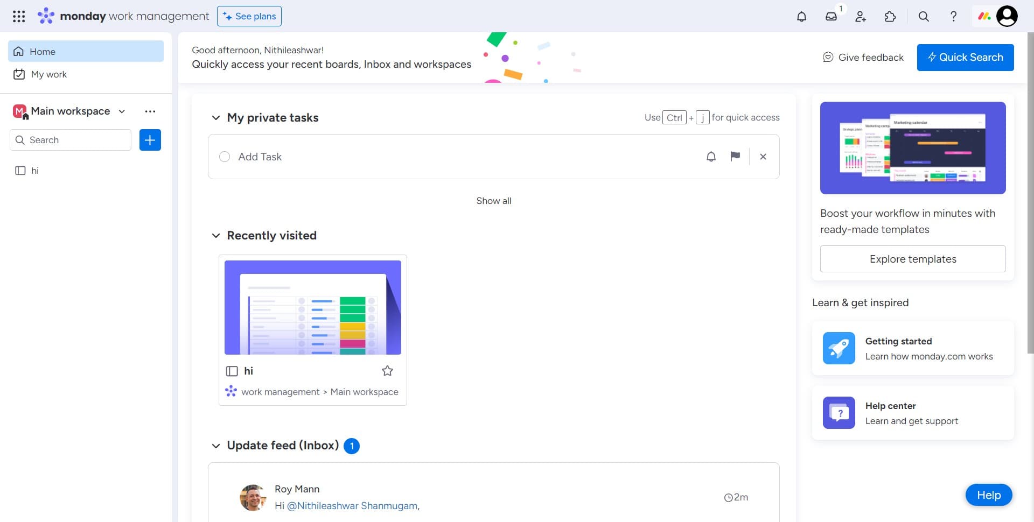Open the apps marketplace puzzle icon
The image size is (1034, 522).
[890, 17]
